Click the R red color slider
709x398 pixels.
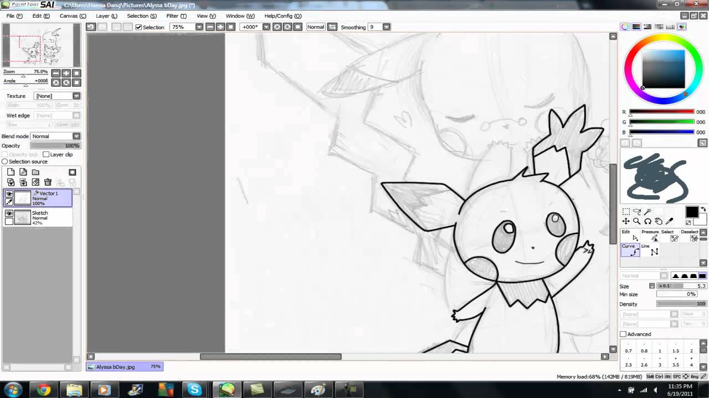click(661, 112)
